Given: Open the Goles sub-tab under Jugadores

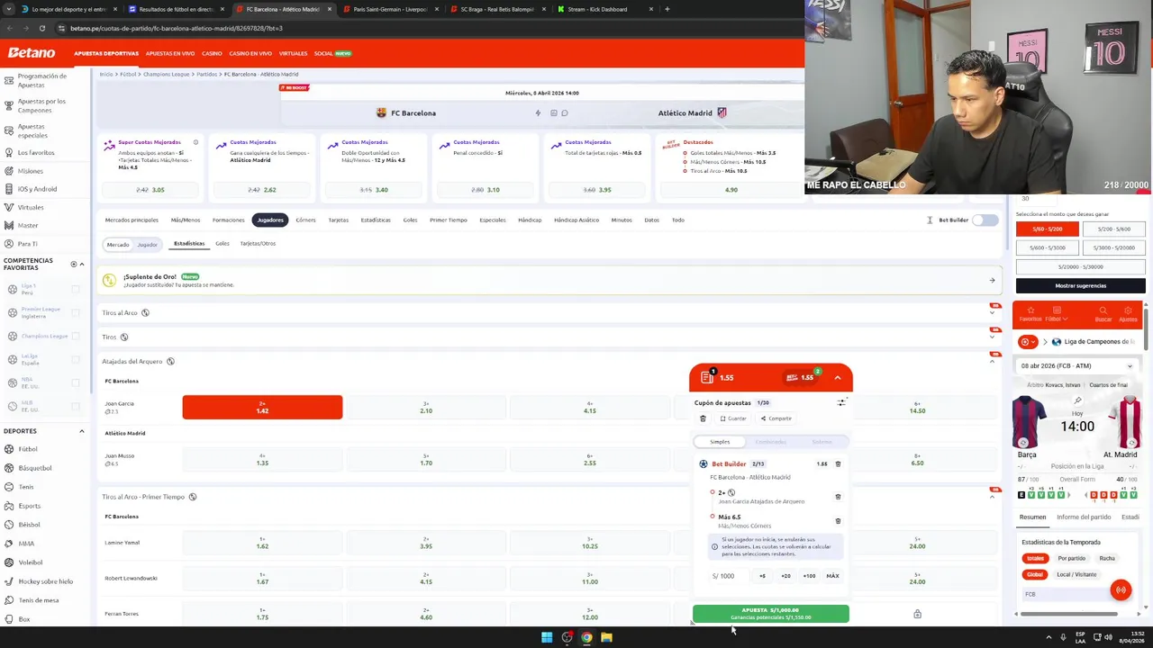Looking at the screenshot, I should (x=222, y=243).
